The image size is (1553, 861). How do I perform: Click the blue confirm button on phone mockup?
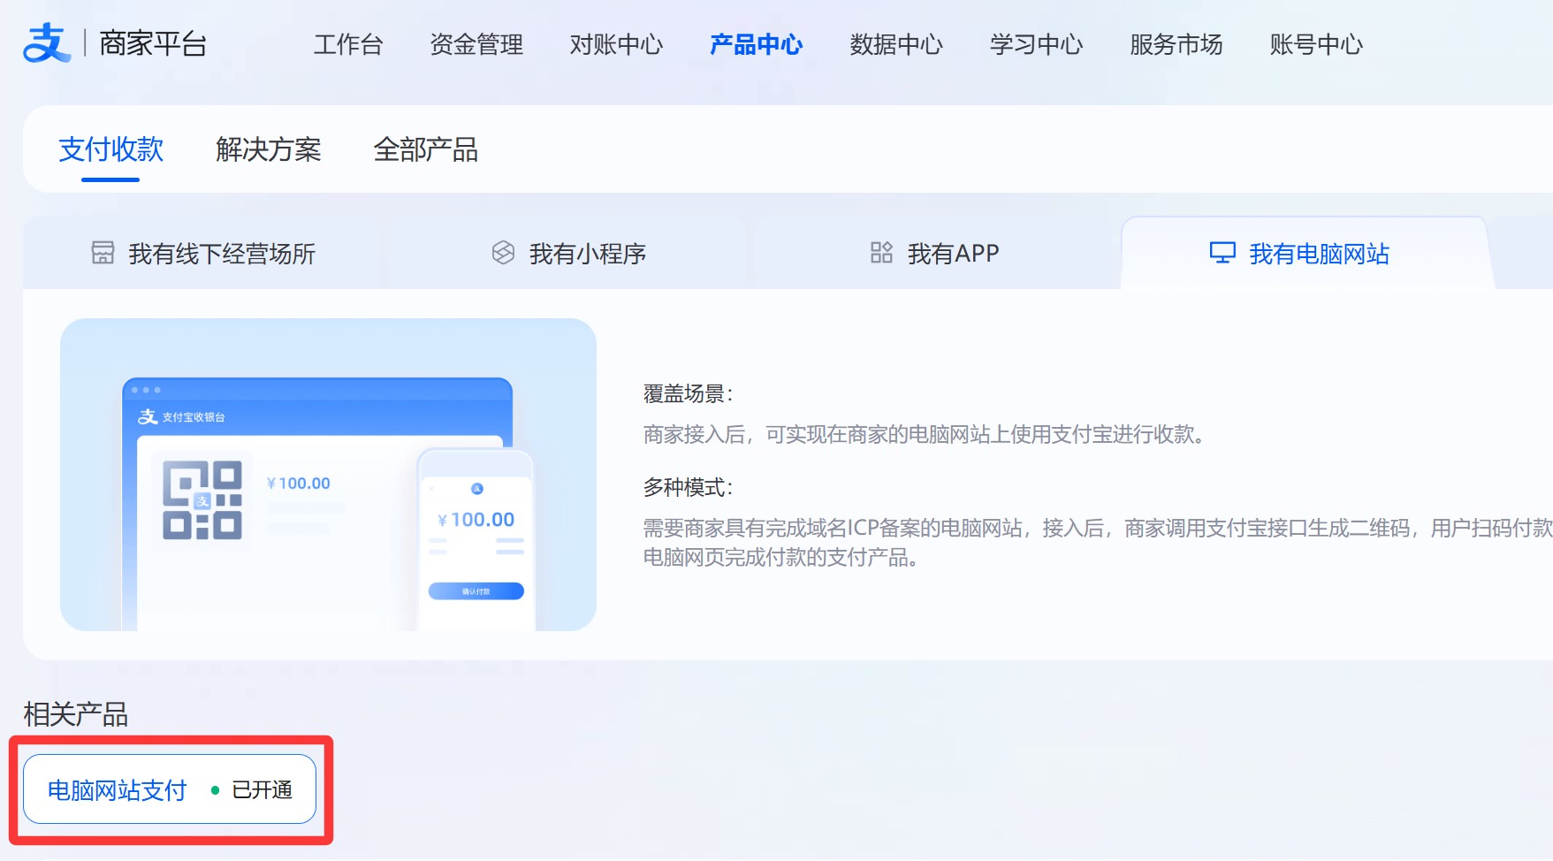point(476,591)
